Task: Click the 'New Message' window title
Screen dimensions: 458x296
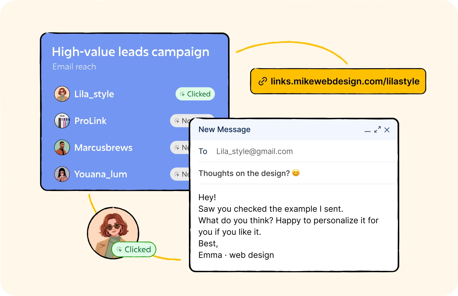Action: [224, 129]
